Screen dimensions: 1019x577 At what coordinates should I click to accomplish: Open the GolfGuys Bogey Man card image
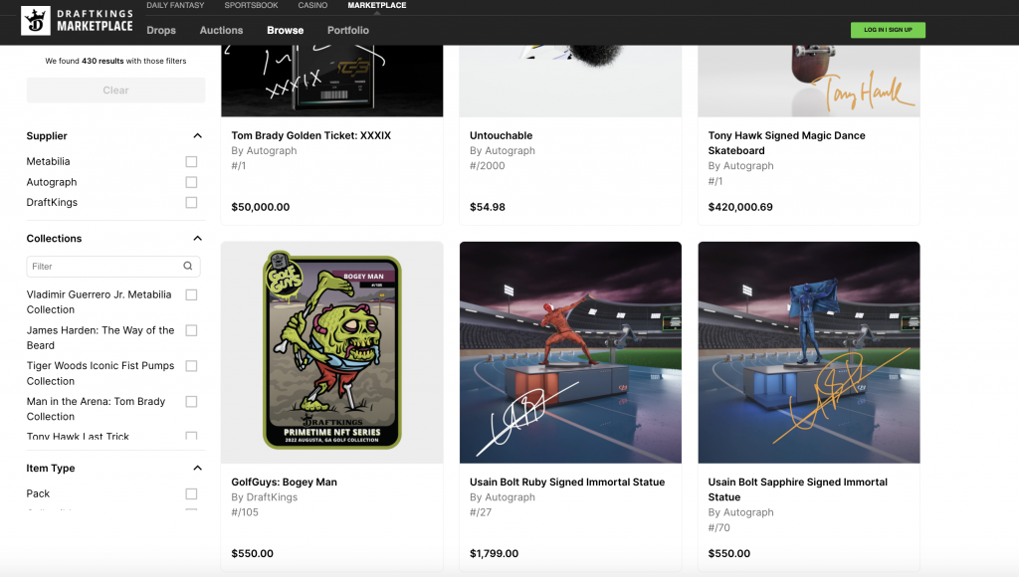pyautogui.click(x=332, y=352)
